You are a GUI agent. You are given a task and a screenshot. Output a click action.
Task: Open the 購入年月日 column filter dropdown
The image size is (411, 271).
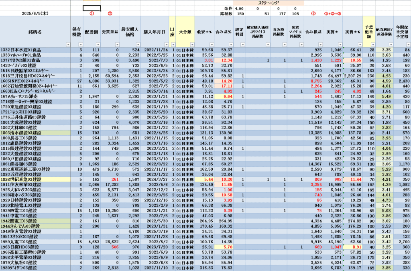coord(167,45)
